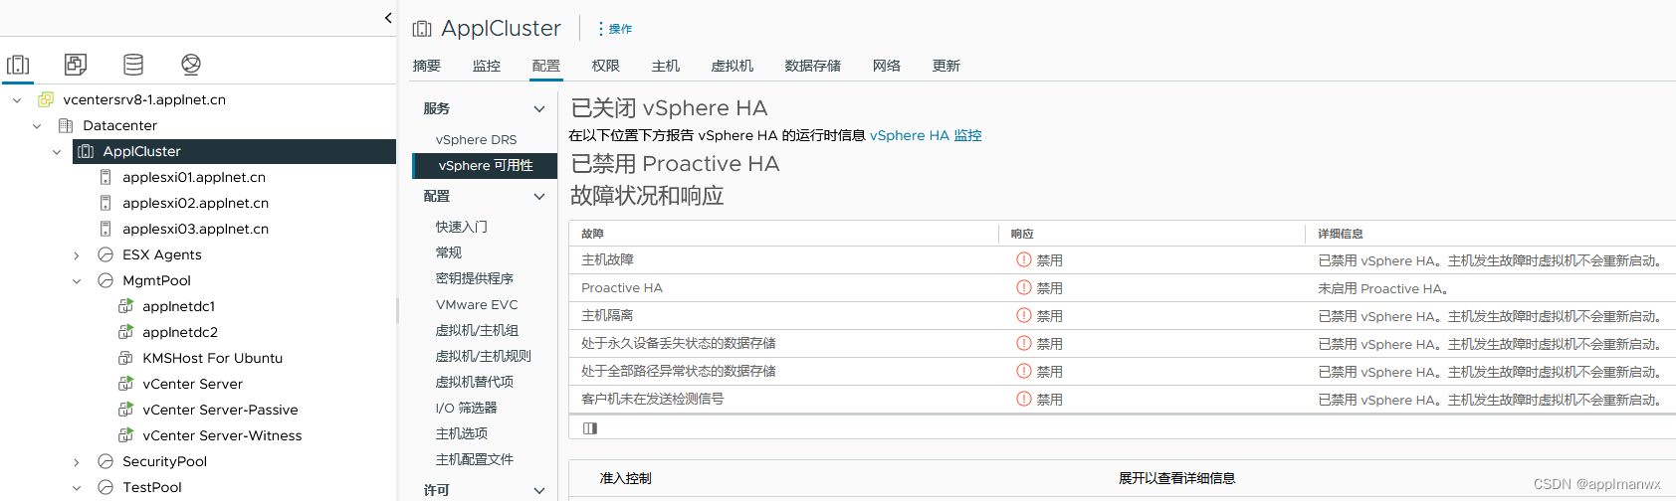
Task: Click the Datacenter icon in tree
Action: click(66, 125)
